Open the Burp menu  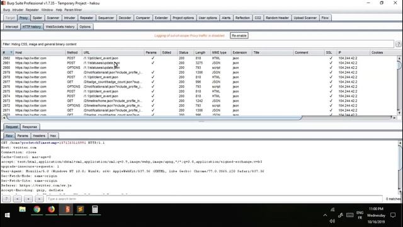point(6,10)
